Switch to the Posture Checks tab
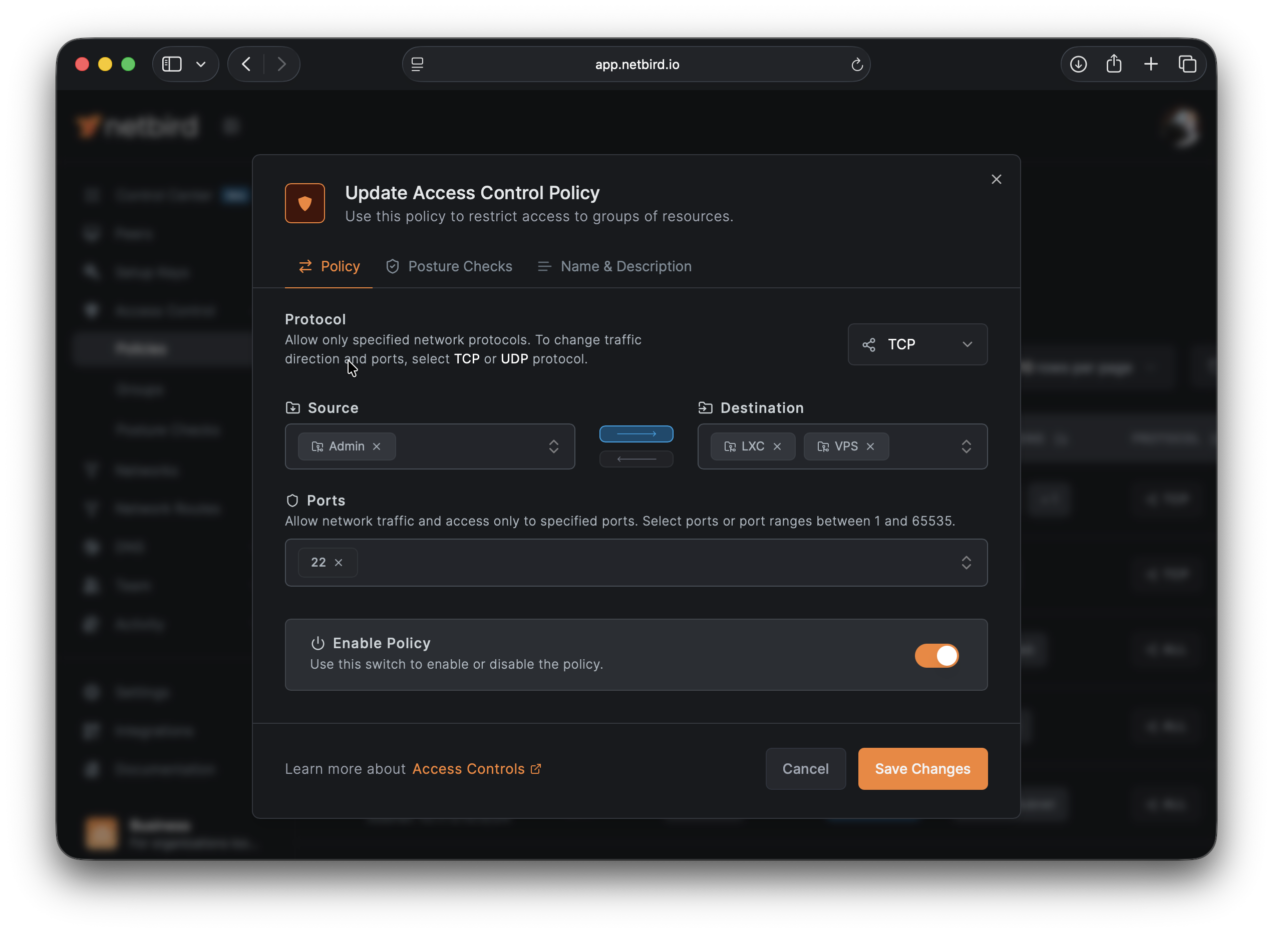1273x934 pixels. [x=449, y=266]
